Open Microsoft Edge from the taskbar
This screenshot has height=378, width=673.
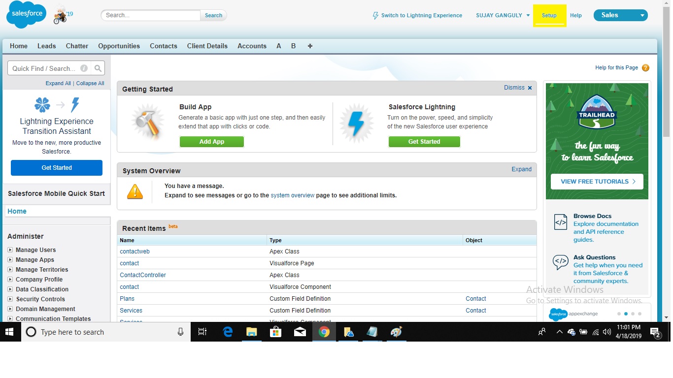tap(228, 332)
